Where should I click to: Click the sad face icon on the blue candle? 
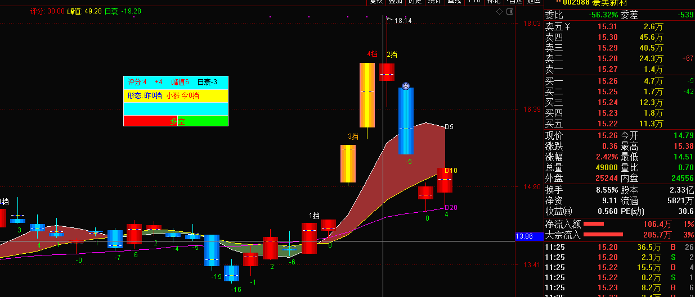(x=405, y=86)
